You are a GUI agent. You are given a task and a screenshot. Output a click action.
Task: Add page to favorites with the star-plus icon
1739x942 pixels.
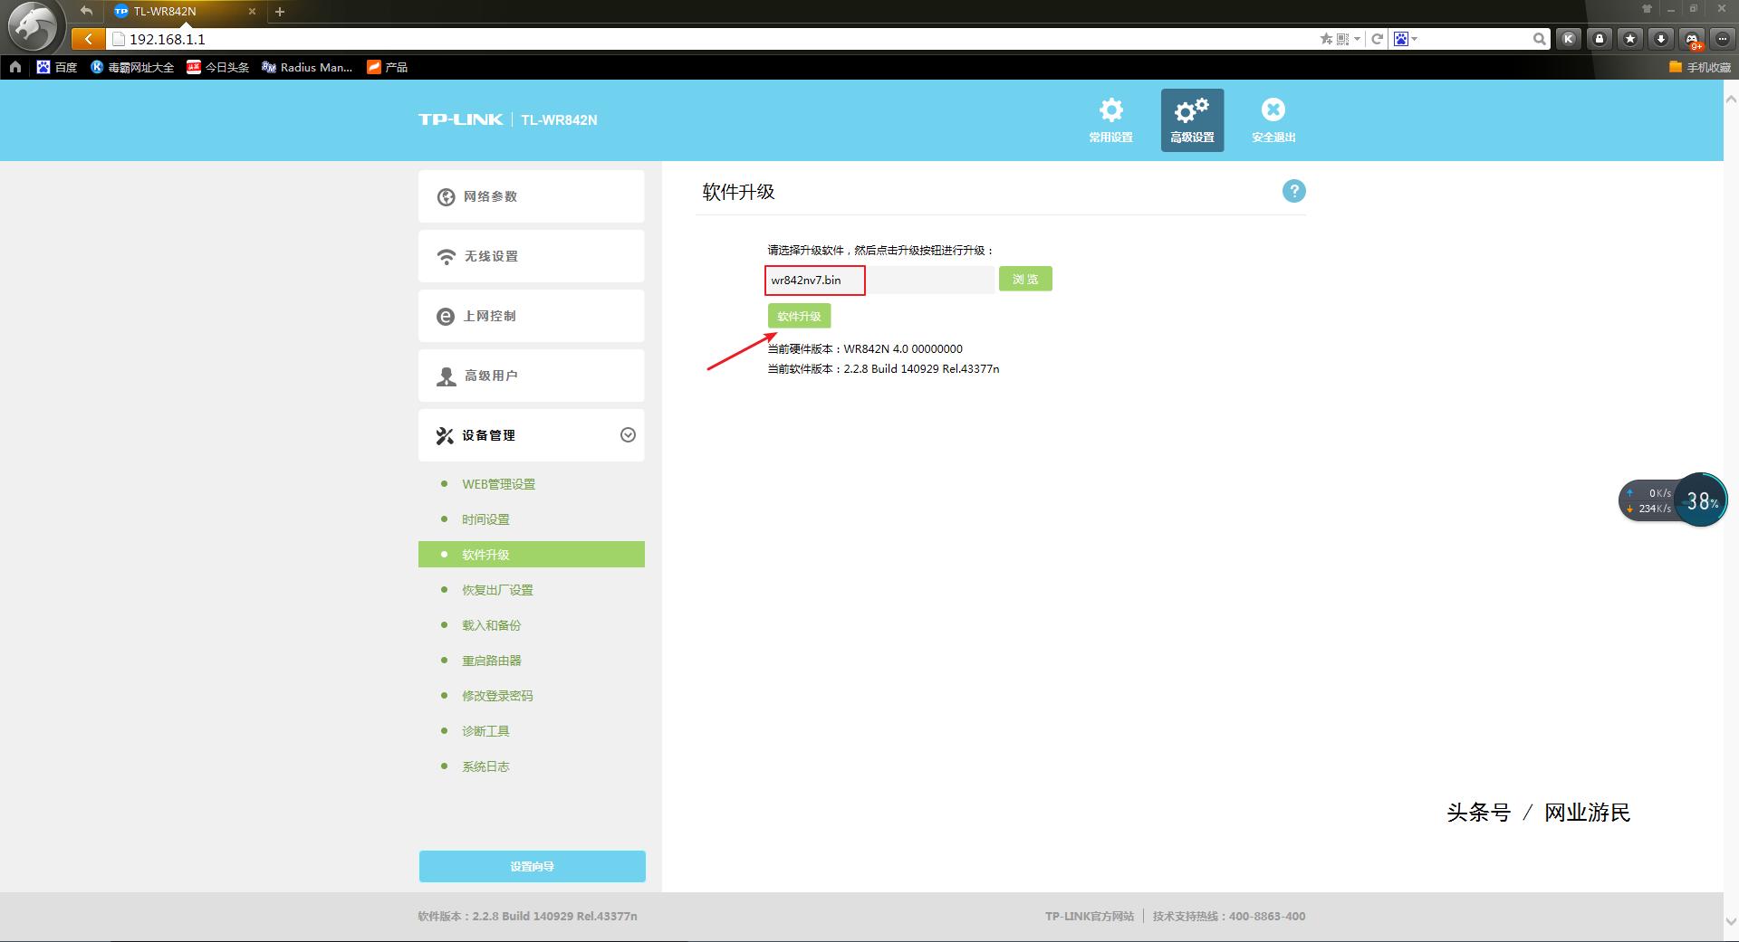(1326, 39)
